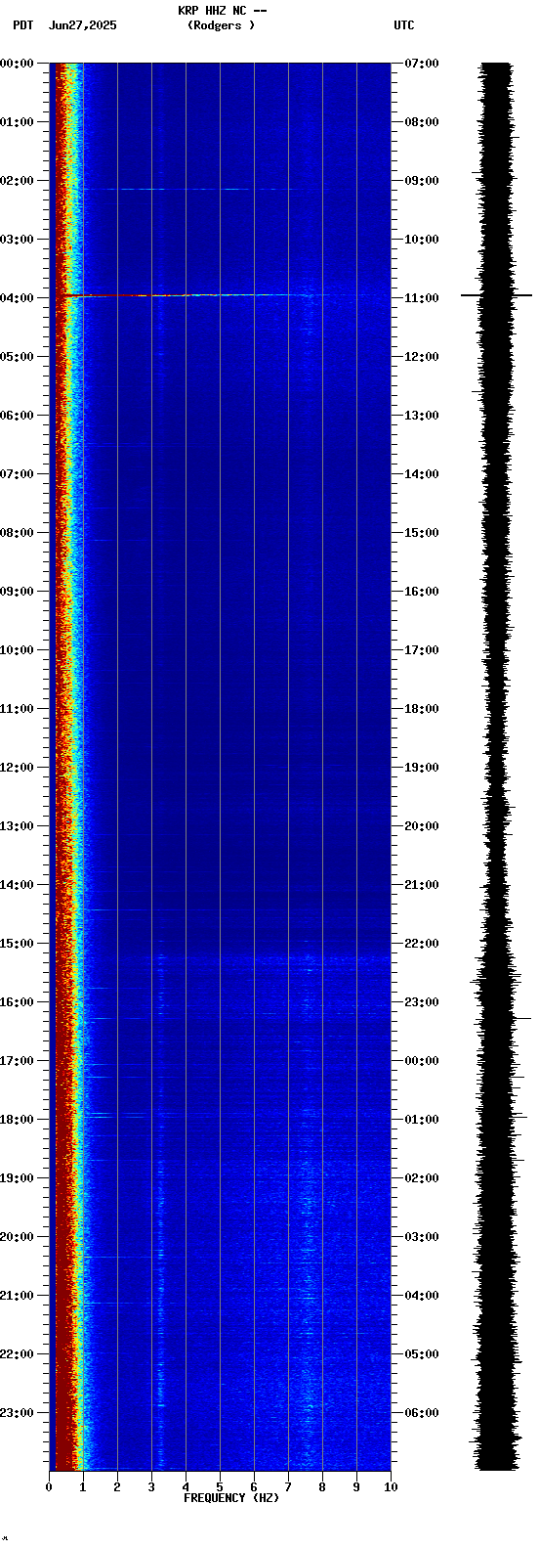
Task: Click the seismogram trace spike near 11:00 UTC
Action: coord(497,295)
